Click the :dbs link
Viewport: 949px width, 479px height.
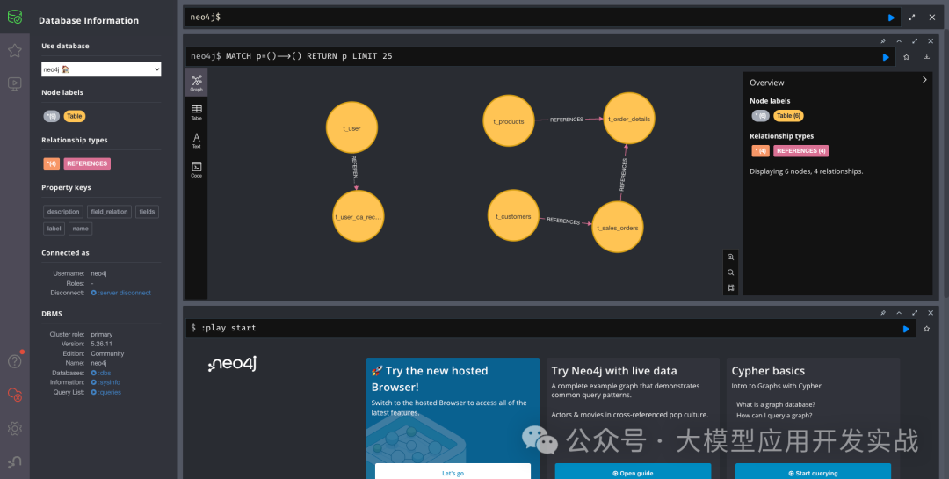(100, 373)
